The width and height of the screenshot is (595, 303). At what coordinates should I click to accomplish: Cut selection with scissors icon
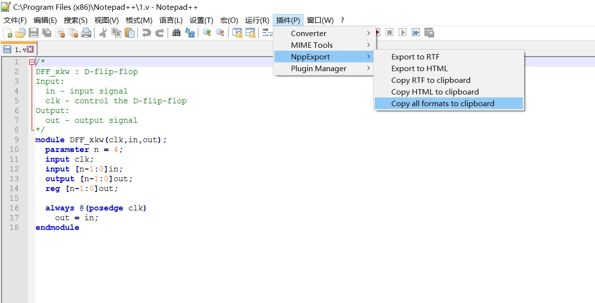tap(103, 33)
